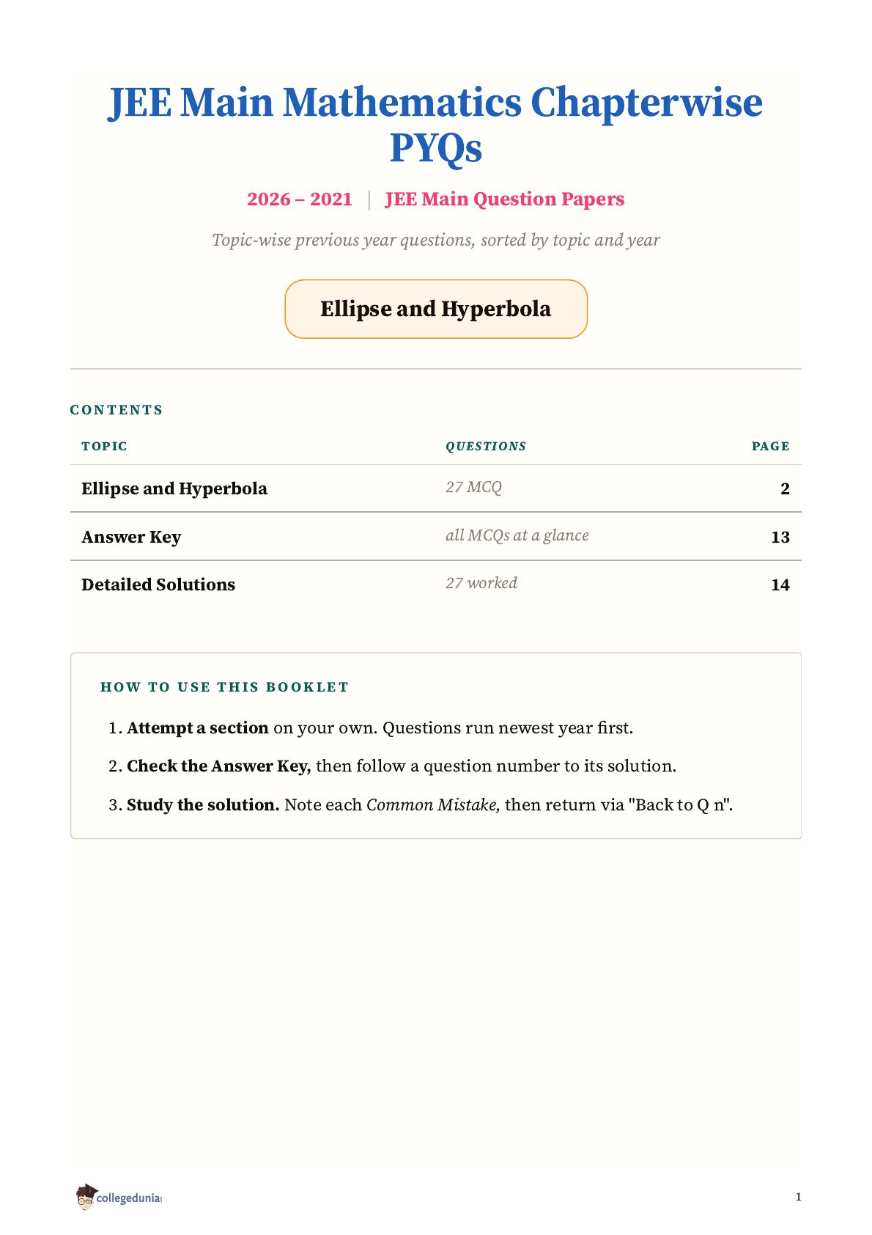Click the CONTENTS section heading
The height and width of the screenshot is (1235, 872).
tap(117, 409)
